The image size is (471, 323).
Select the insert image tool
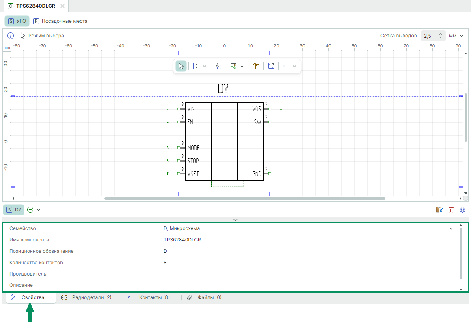233,66
